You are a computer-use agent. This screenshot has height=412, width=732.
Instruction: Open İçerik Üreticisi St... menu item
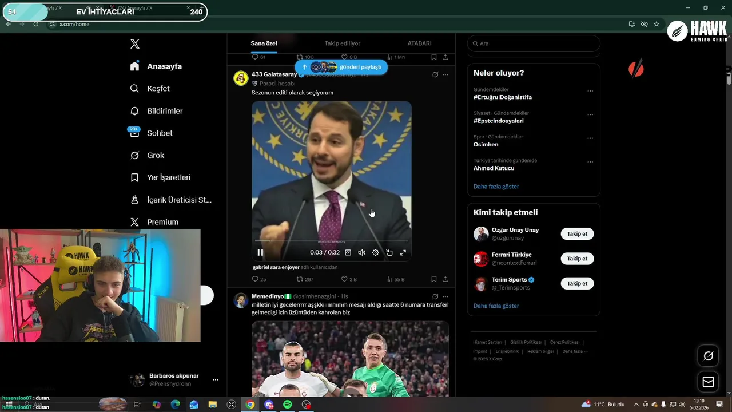click(x=170, y=200)
